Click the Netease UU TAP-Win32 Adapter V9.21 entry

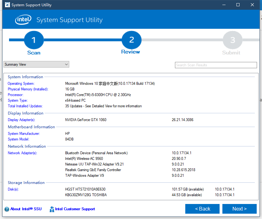tap(95, 164)
